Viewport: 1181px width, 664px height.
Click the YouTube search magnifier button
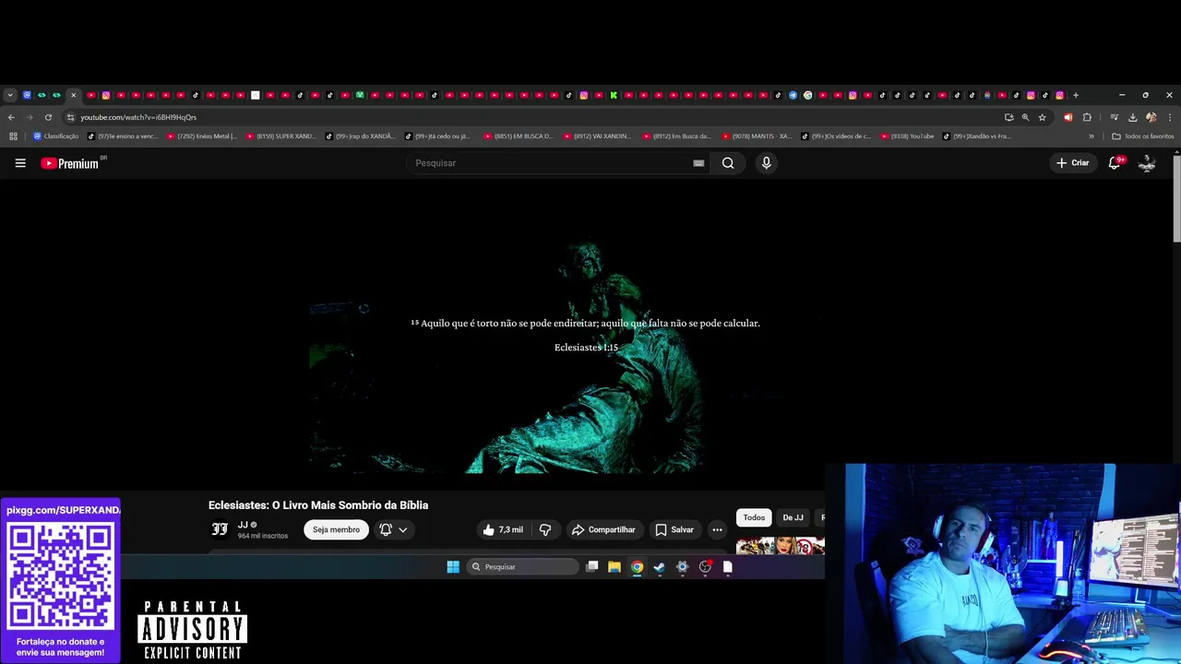(728, 163)
